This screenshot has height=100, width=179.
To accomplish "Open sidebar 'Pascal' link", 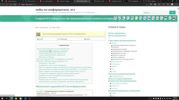I will [x=114, y=43].
